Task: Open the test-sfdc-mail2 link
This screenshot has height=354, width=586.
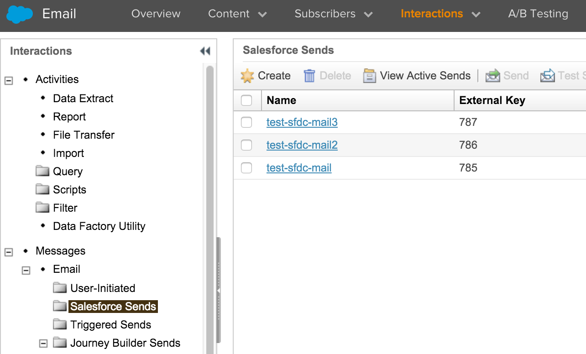Action: pos(302,145)
